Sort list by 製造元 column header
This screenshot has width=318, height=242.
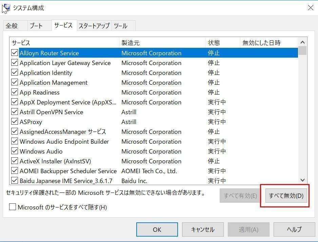point(131,43)
